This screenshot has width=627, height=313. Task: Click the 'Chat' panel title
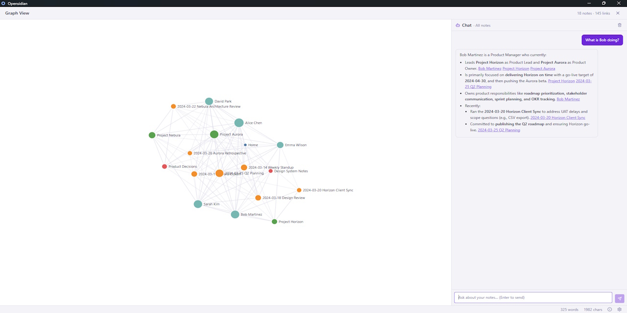pos(467,25)
